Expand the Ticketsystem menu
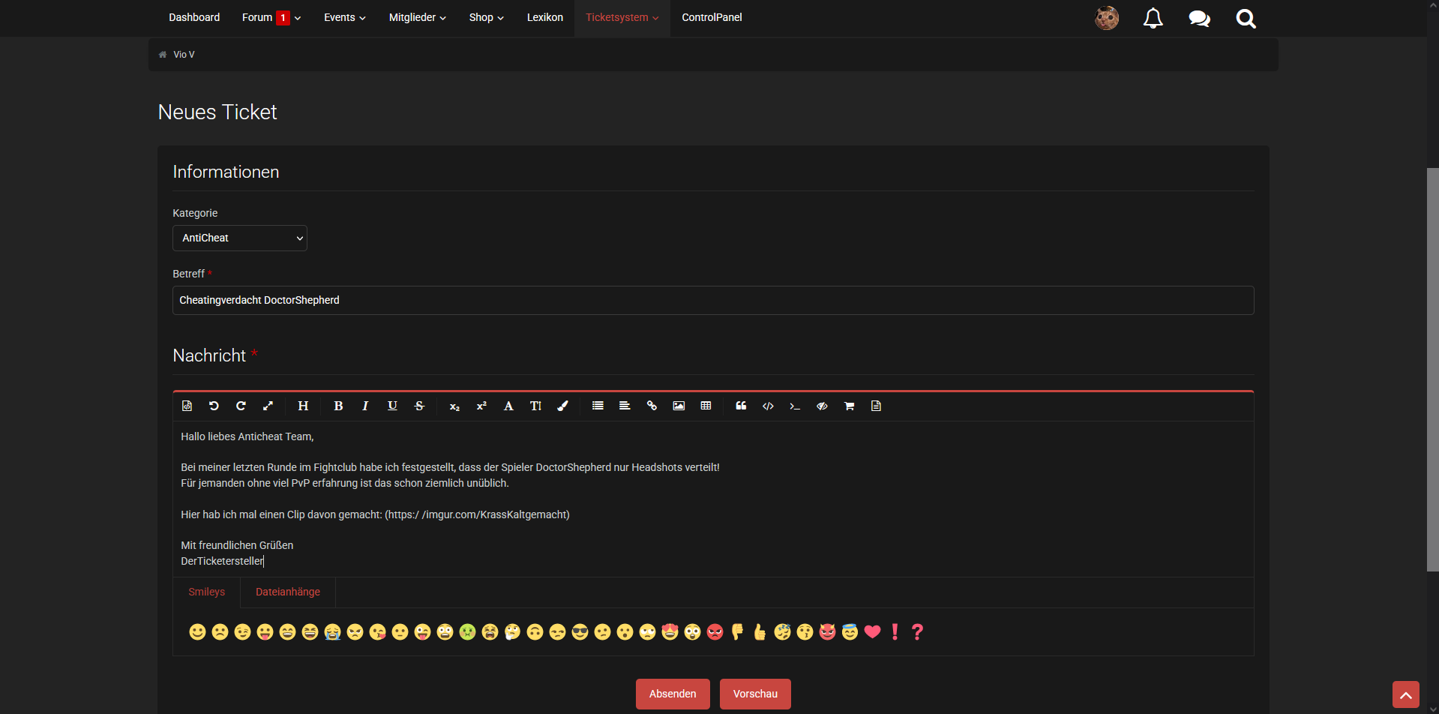The width and height of the screenshot is (1439, 714). (x=622, y=17)
